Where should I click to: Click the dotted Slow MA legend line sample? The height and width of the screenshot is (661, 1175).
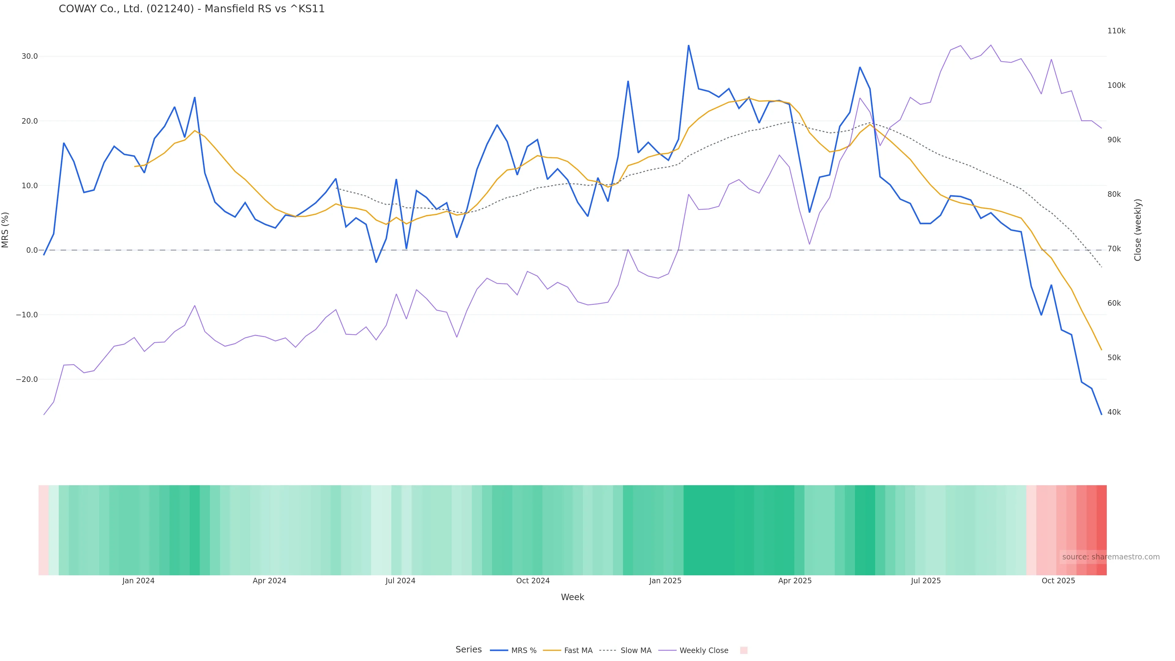pos(608,651)
